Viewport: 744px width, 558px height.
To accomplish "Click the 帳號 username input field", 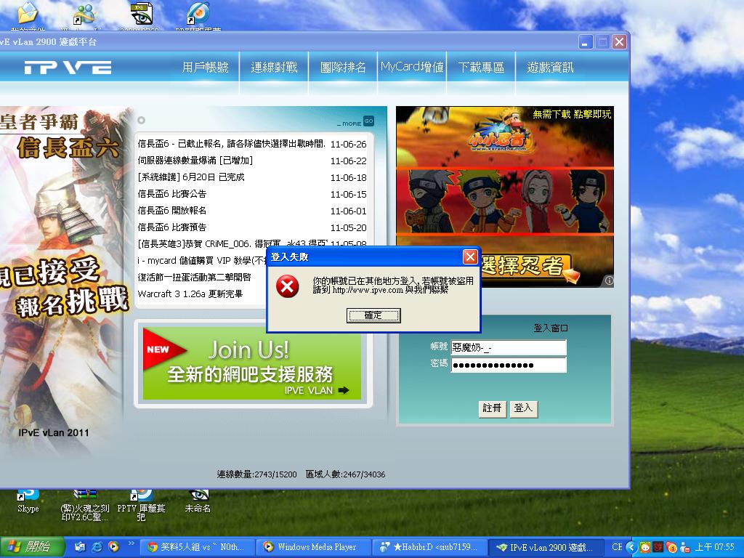I will 508,347.
